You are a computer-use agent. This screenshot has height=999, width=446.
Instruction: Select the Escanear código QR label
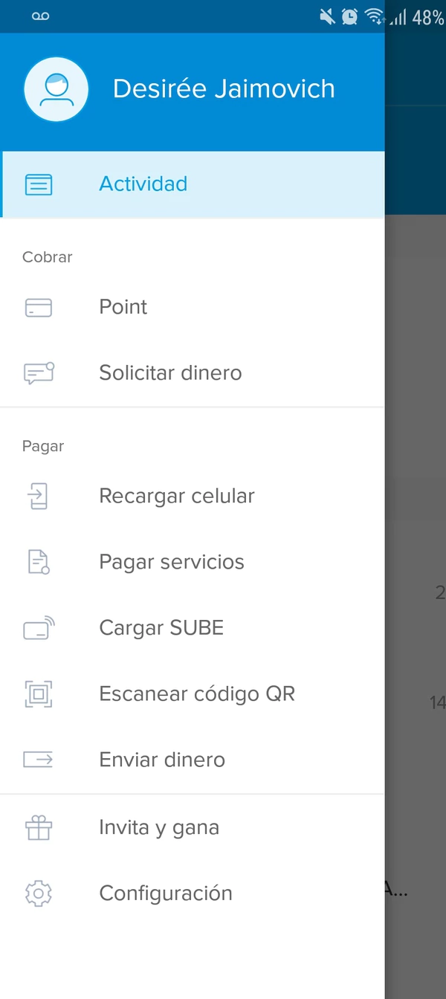pyautogui.click(x=197, y=694)
